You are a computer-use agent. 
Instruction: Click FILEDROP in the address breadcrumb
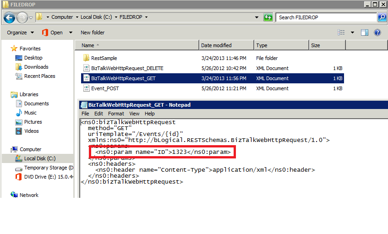(131, 17)
